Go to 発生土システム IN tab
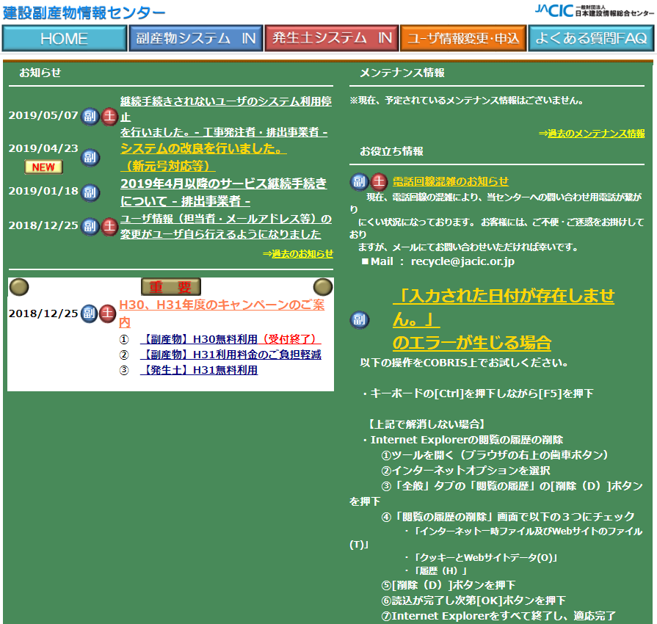 click(x=332, y=39)
